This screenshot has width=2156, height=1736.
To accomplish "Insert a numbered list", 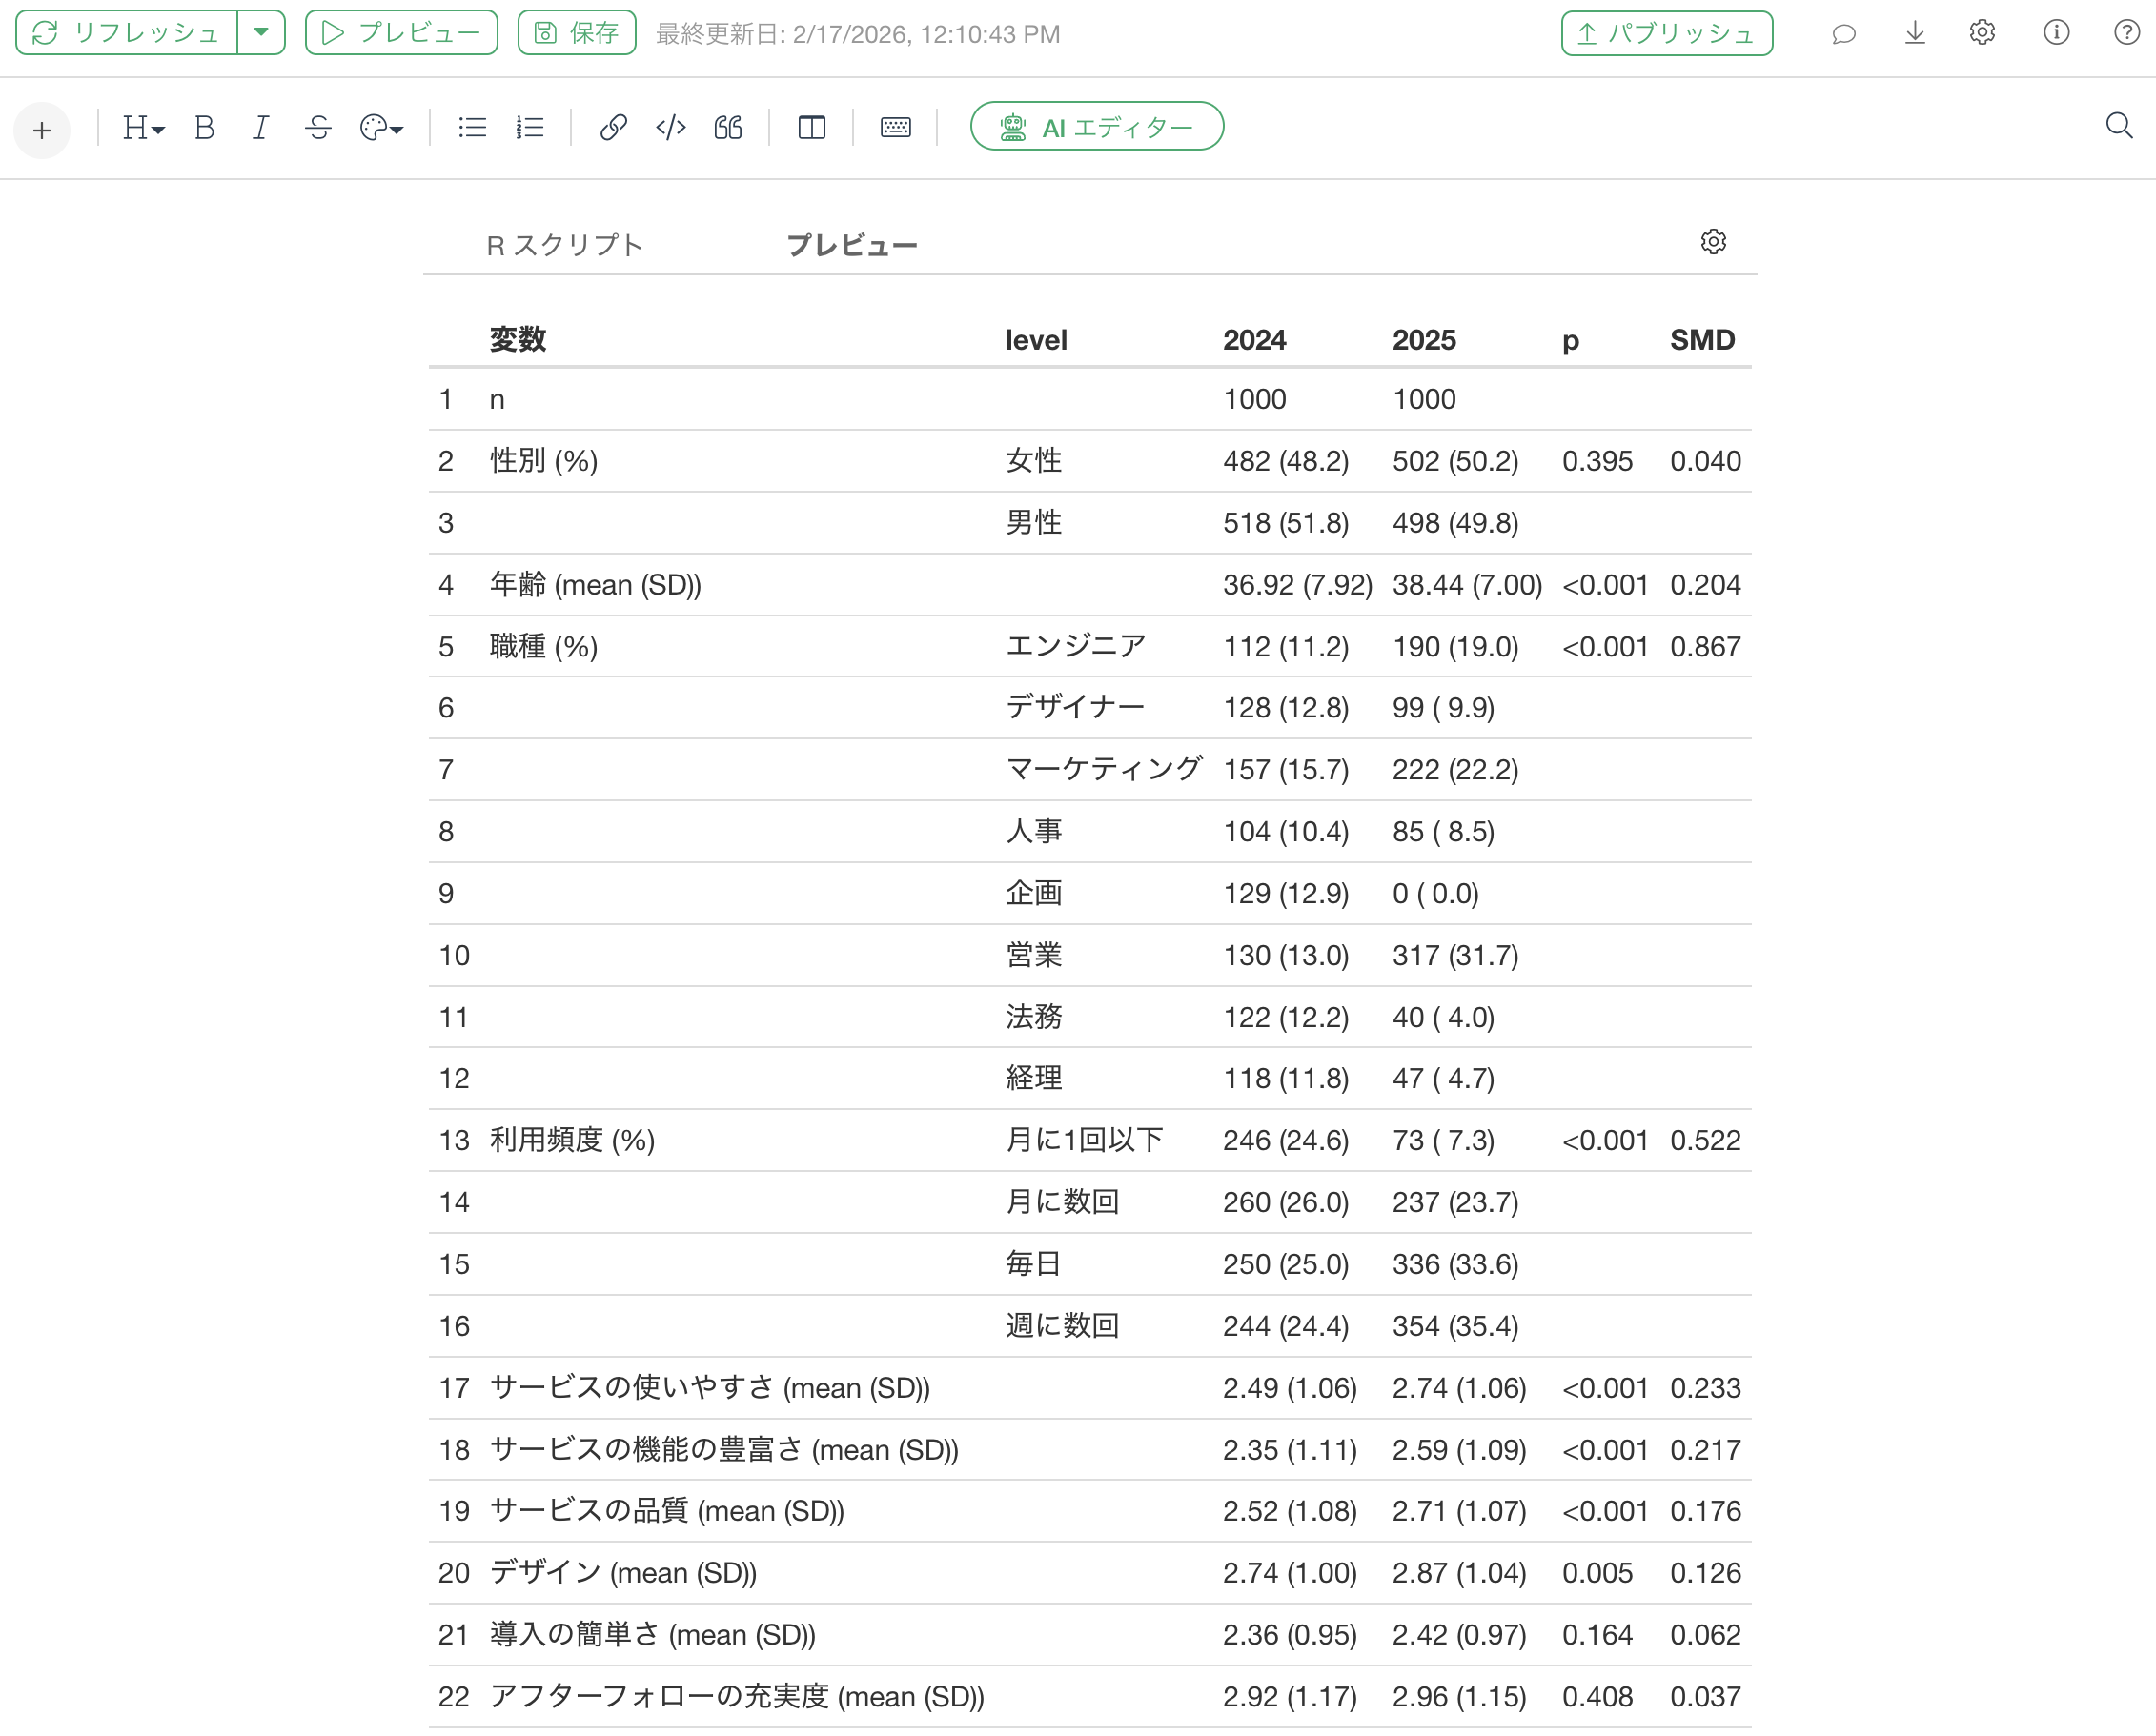I will coord(530,128).
